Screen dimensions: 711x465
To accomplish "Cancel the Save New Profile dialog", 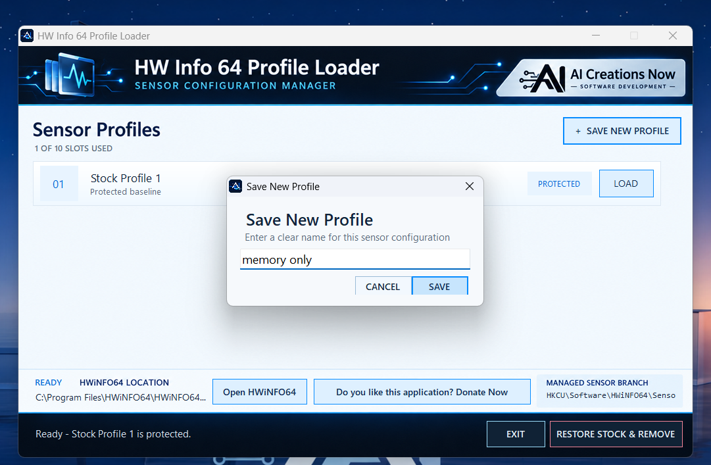I will [383, 286].
